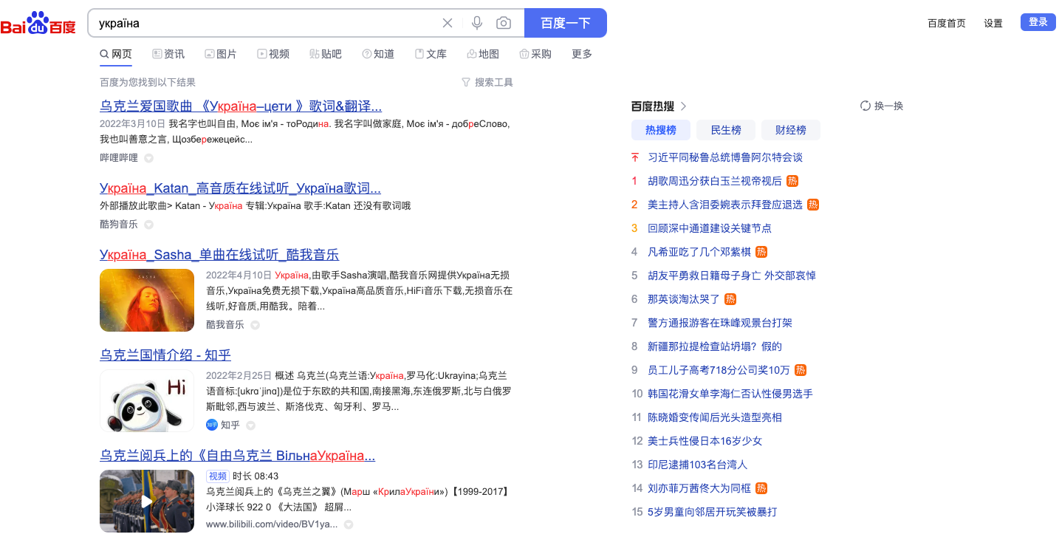The image size is (1059, 537).
Task: Click the 百度一下 search button
Action: click(566, 23)
